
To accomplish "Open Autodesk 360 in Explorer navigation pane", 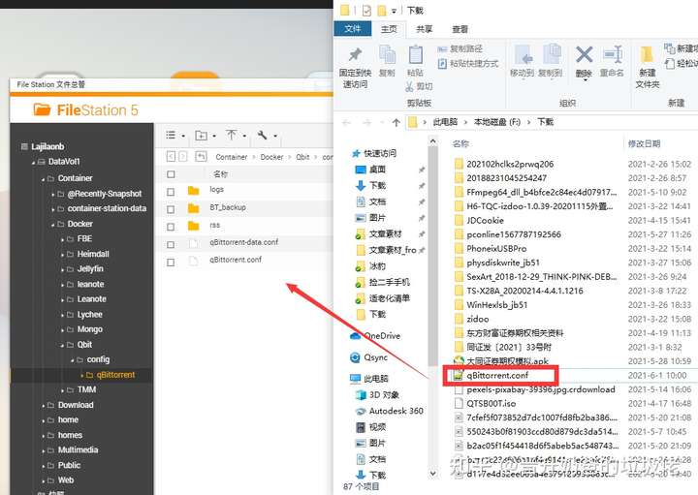I will tap(389, 411).
